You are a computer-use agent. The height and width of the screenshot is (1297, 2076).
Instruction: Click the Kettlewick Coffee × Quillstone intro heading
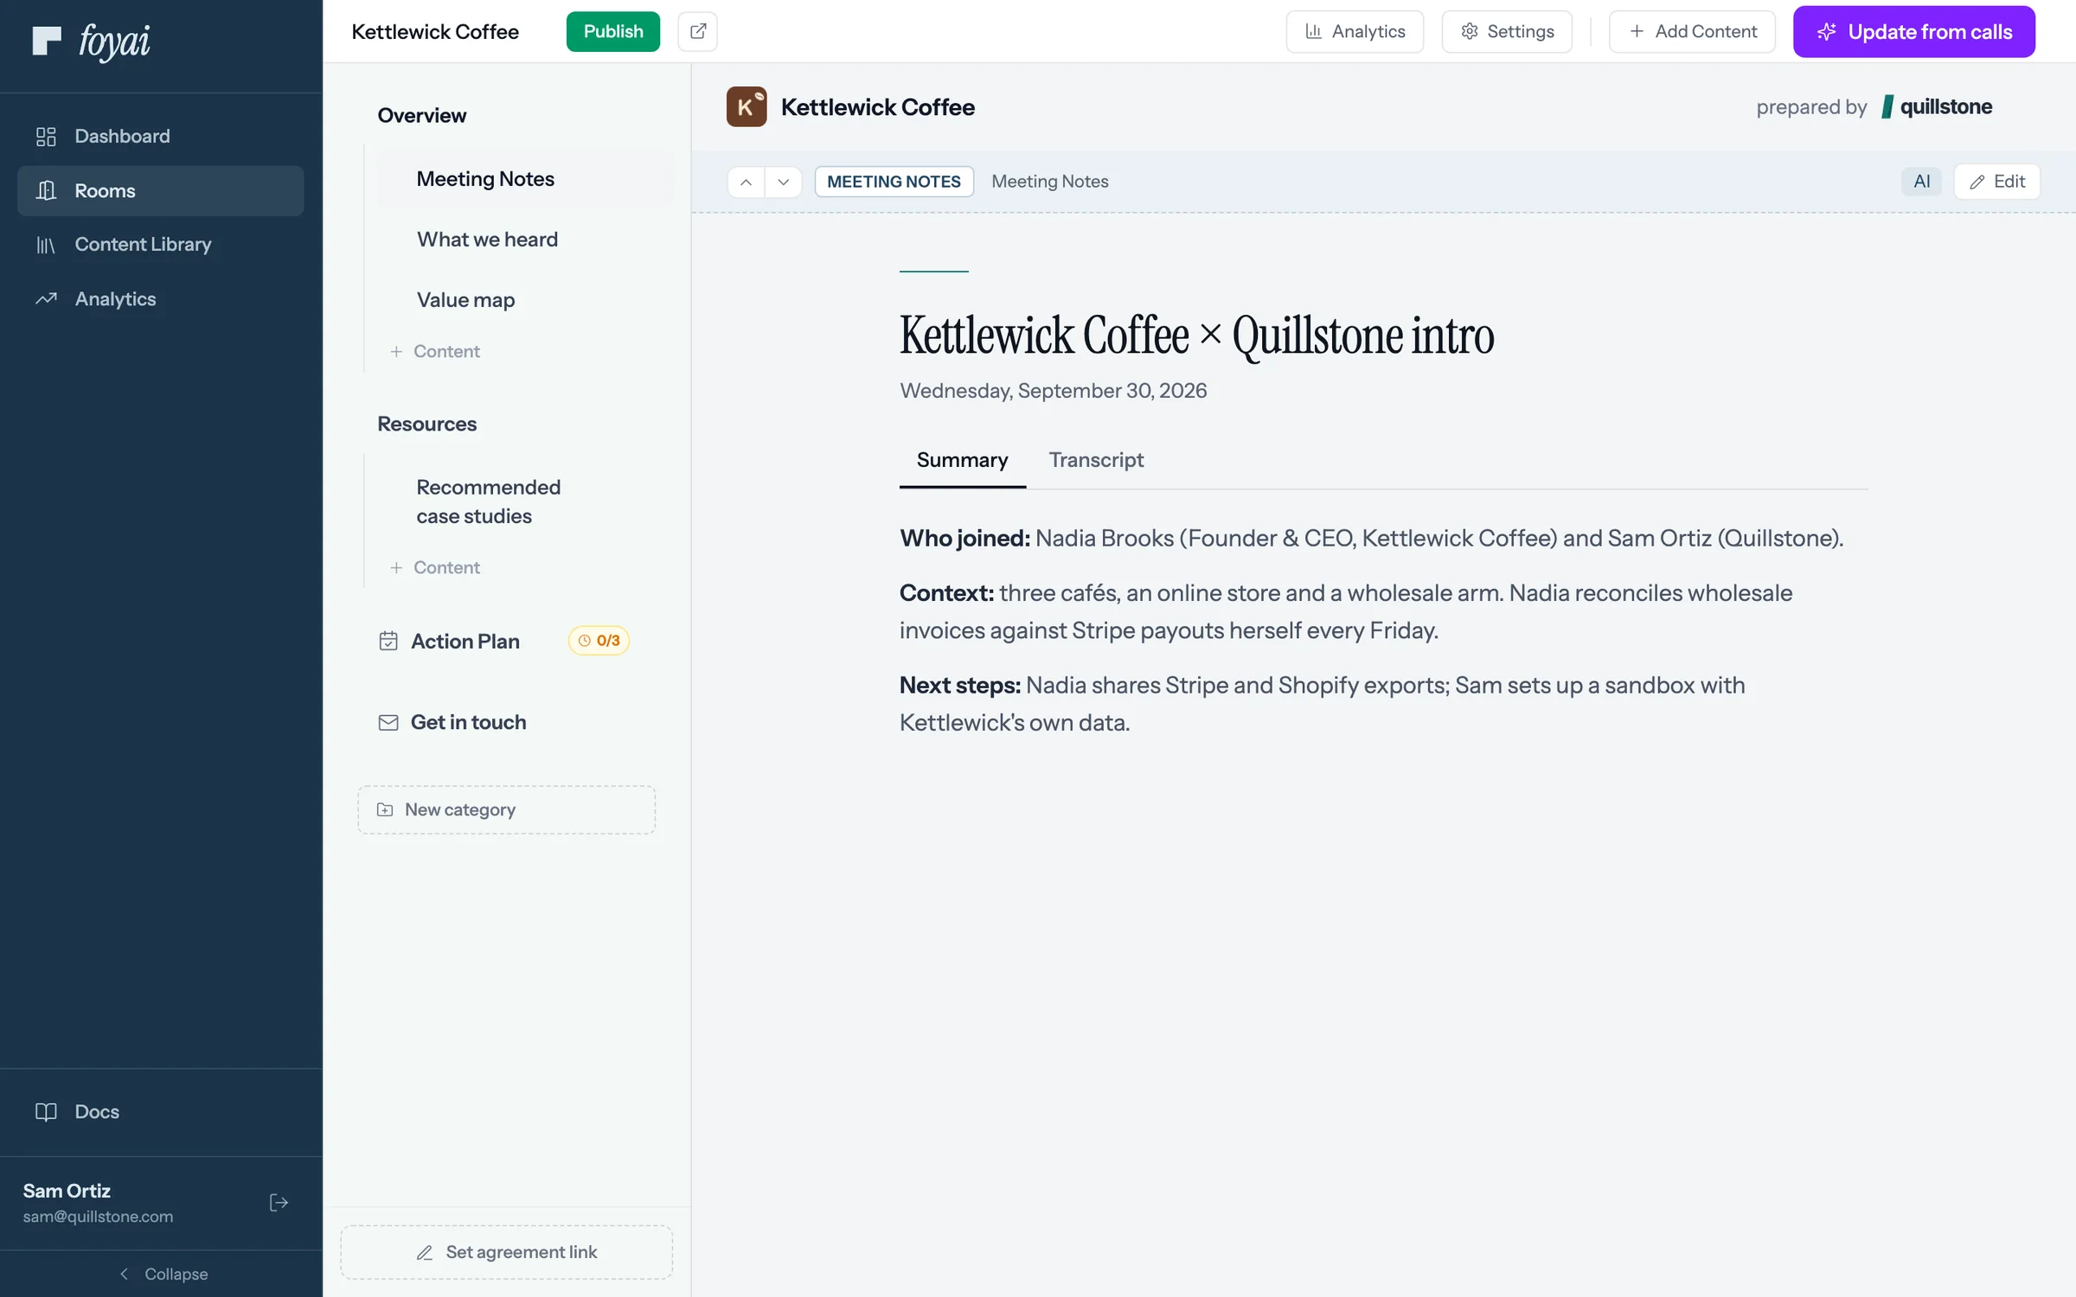click(1196, 336)
